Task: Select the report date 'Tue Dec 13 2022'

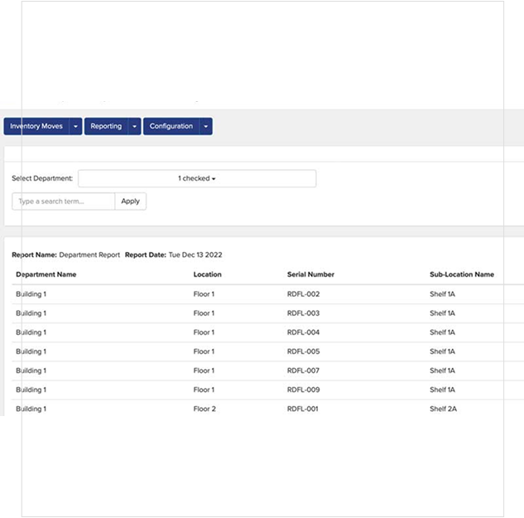Action: [195, 254]
